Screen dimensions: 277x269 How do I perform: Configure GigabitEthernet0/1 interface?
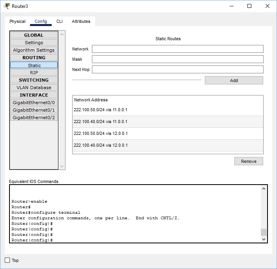tap(34, 110)
